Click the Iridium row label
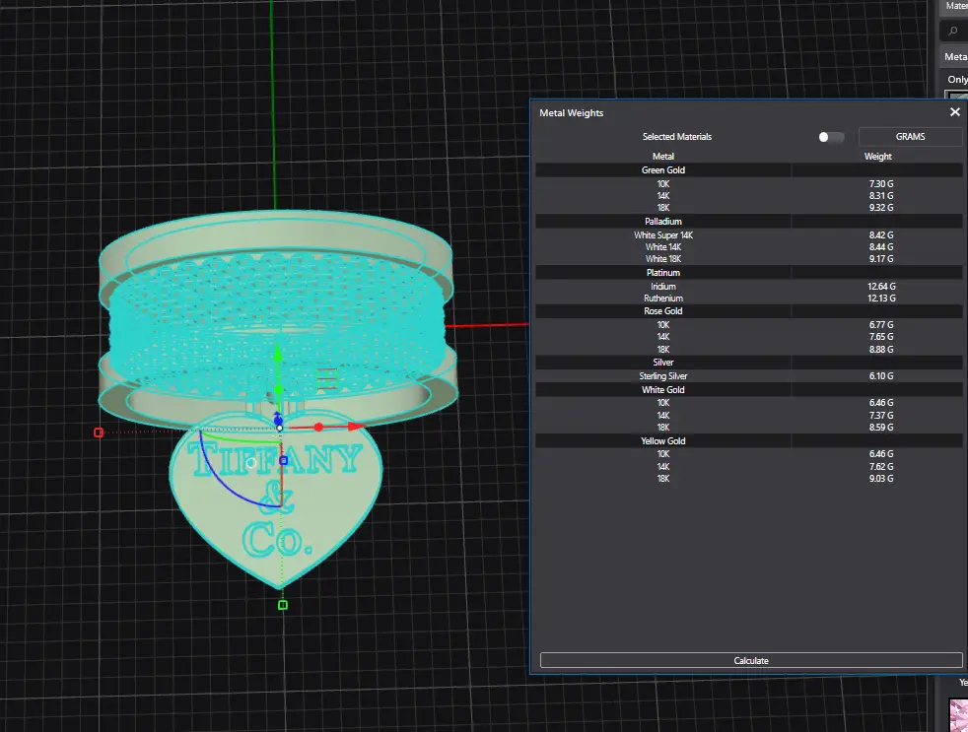This screenshot has width=968, height=732. [x=663, y=287]
